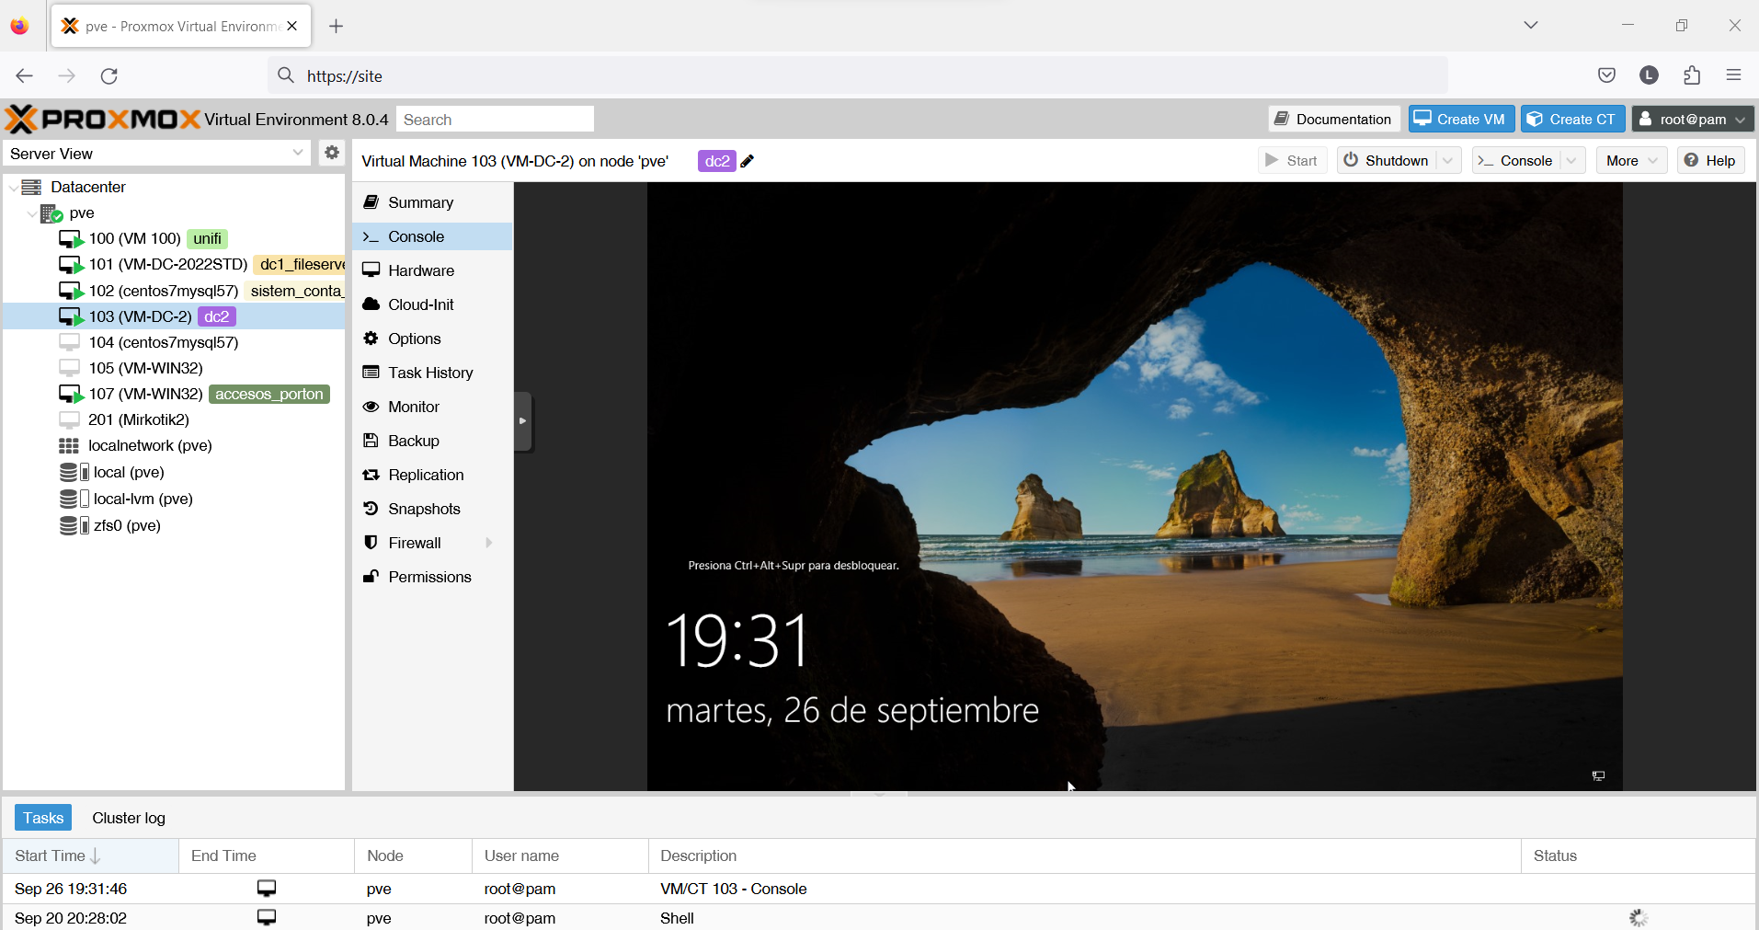Reload the page in Firefox
This screenshot has height=930, width=1759.
[x=109, y=75]
